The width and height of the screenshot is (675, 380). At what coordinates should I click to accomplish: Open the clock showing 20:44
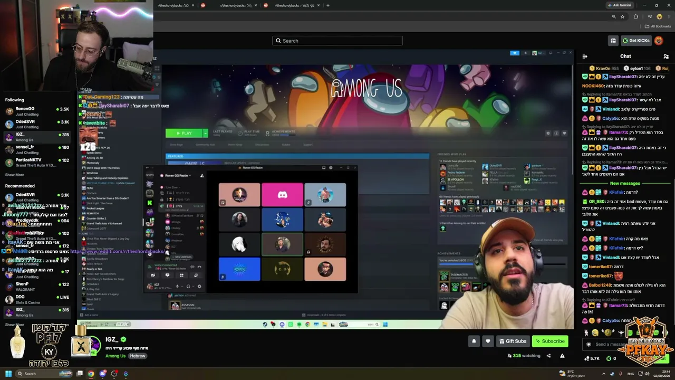click(661, 374)
